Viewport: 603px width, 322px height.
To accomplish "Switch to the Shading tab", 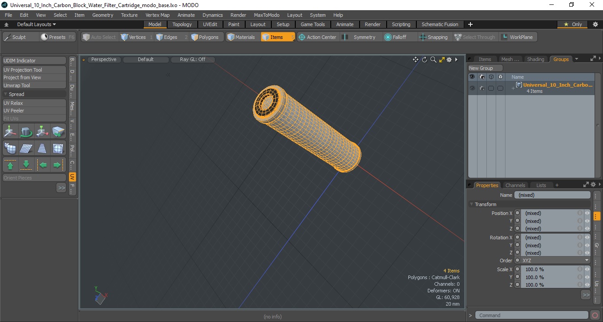I will [x=535, y=59].
